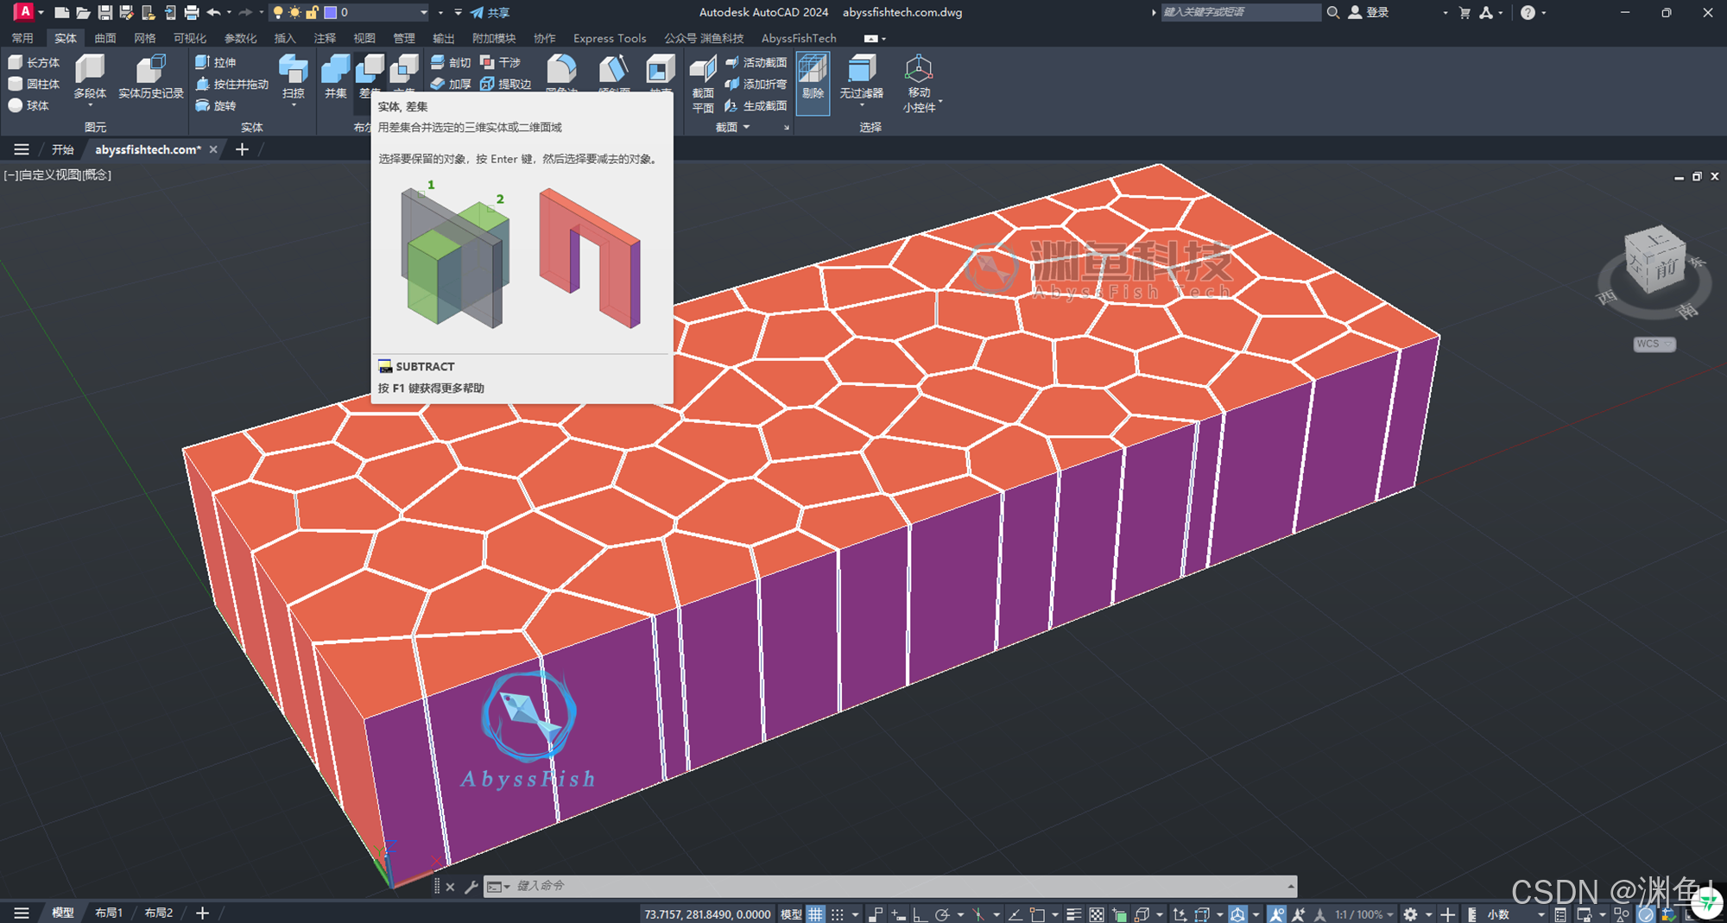Screen dimensions: 1727x923
Task: Open the 扫掠 dropdown arrow
Action: click(x=294, y=105)
